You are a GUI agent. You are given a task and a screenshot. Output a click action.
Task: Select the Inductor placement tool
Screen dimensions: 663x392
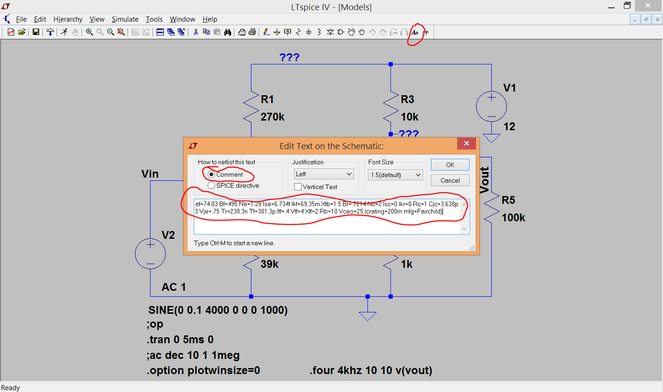[319, 32]
